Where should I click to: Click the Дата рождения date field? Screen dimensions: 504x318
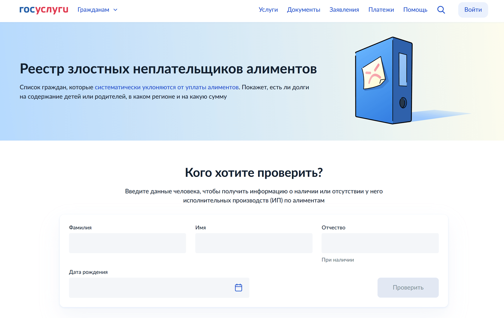tap(150, 288)
